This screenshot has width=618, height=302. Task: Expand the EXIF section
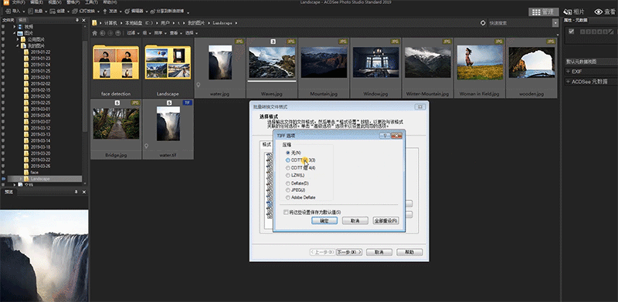pyautogui.click(x=568, y=72)
